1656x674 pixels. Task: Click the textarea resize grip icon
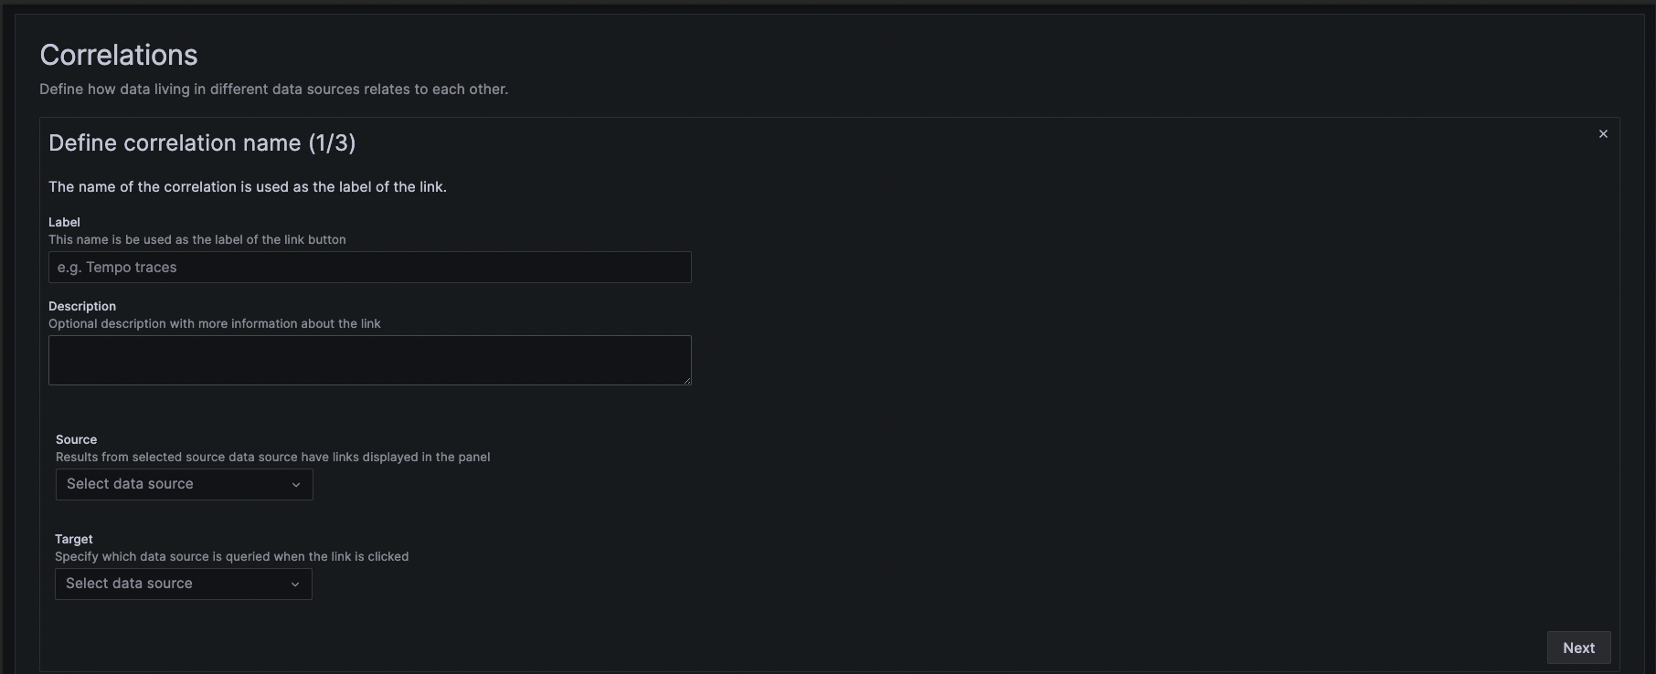pyautogui.click(x=687, y=382)
